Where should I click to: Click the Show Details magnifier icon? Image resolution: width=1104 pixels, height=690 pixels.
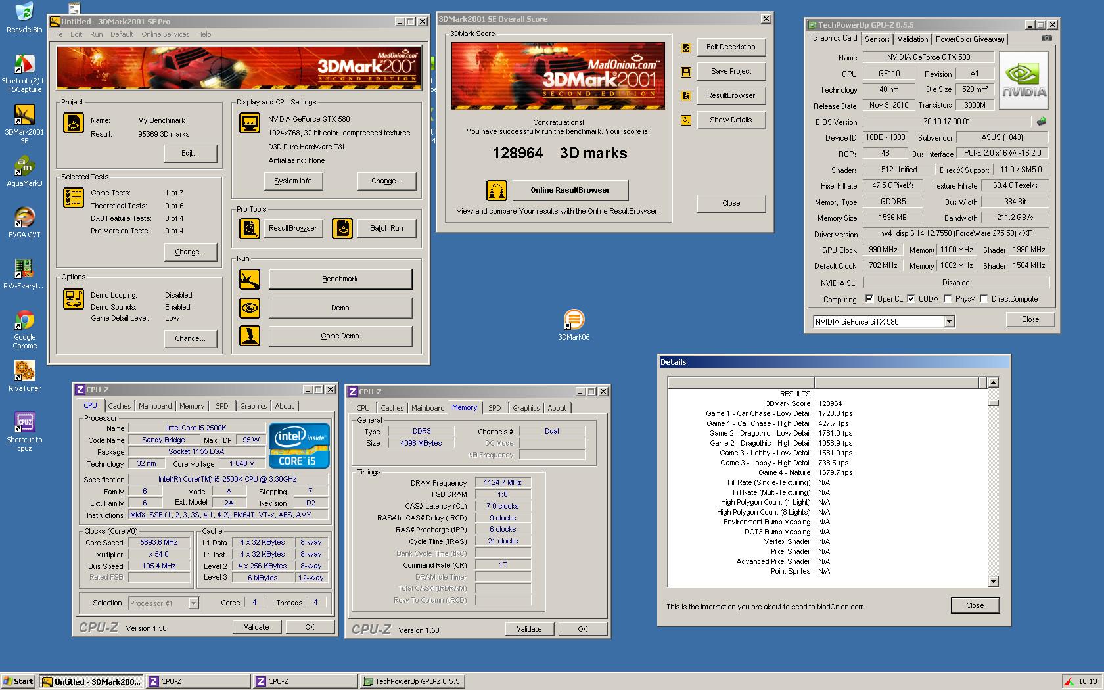(x=686, y=120)
